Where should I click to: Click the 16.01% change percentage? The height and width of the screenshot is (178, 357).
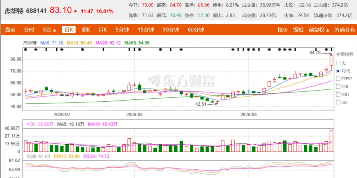point(105,11)
